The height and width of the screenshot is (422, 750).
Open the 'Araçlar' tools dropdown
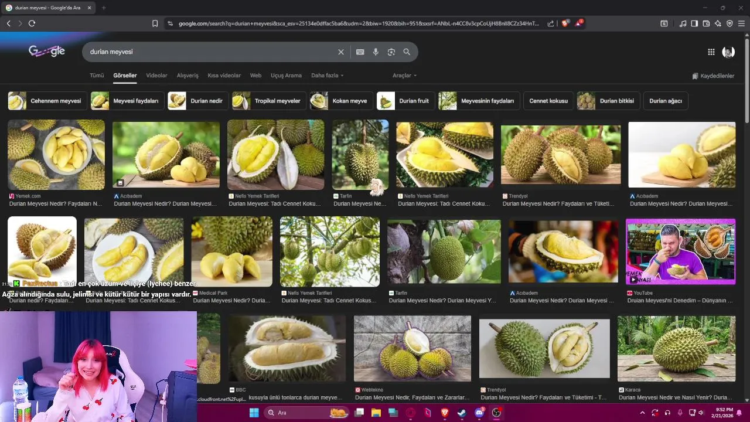(x=404, y=76)
